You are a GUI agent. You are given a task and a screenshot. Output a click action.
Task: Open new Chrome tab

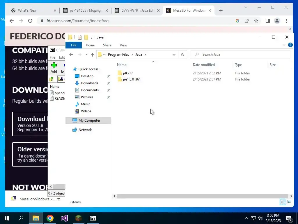point(221,10)
